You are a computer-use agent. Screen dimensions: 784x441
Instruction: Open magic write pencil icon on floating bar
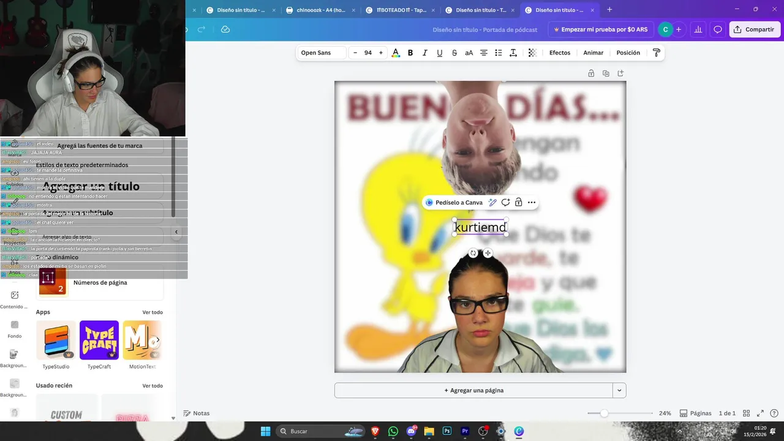pos(492,203)
